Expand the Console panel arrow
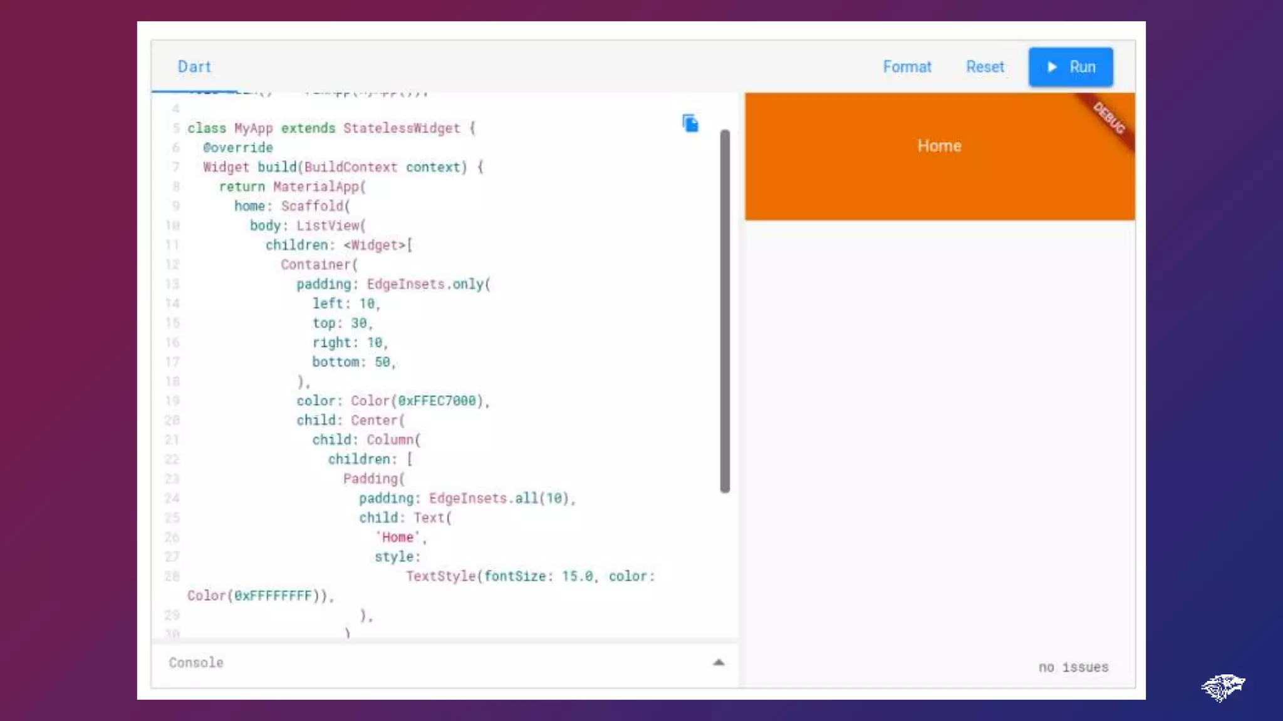This screenshot has width=1283, height=721. coord(719,662)
